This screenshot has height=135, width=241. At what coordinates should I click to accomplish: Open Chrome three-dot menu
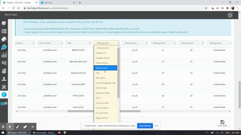tap(238, 8)
